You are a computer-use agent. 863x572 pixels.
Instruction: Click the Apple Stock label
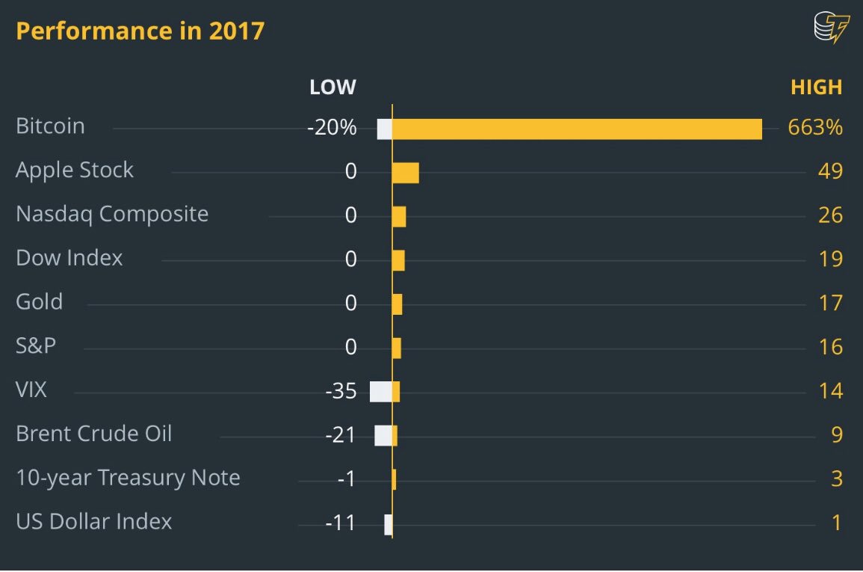tap(75, 170)
